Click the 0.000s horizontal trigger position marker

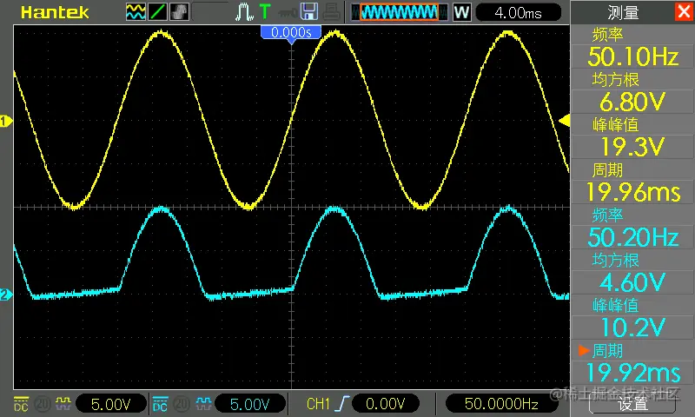[291, 33]
